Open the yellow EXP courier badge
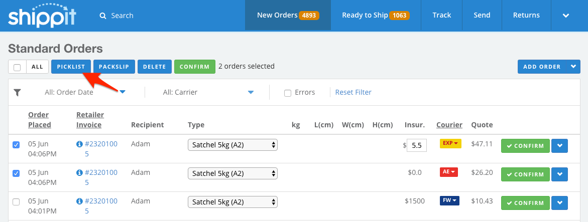The width and height of the screenshot is (588, 222). tap(450, 143)
